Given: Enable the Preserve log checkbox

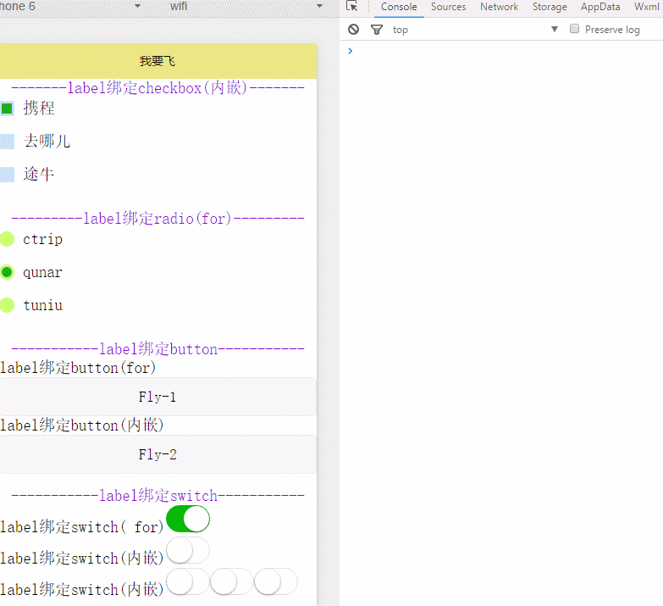Looking at the screenshot, I should point(575,29).
